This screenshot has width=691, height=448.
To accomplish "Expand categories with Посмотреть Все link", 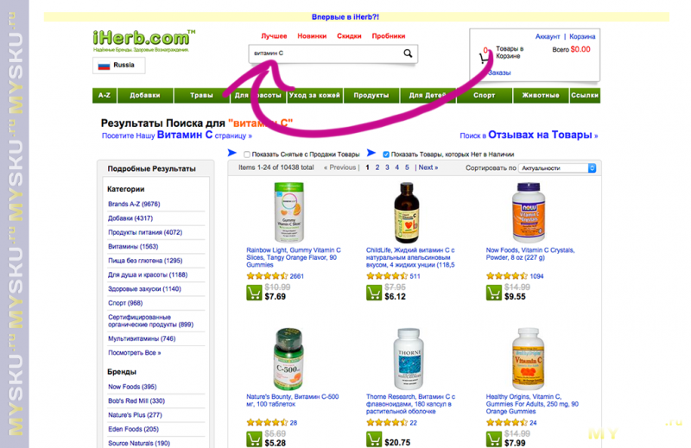I will 135,353.
